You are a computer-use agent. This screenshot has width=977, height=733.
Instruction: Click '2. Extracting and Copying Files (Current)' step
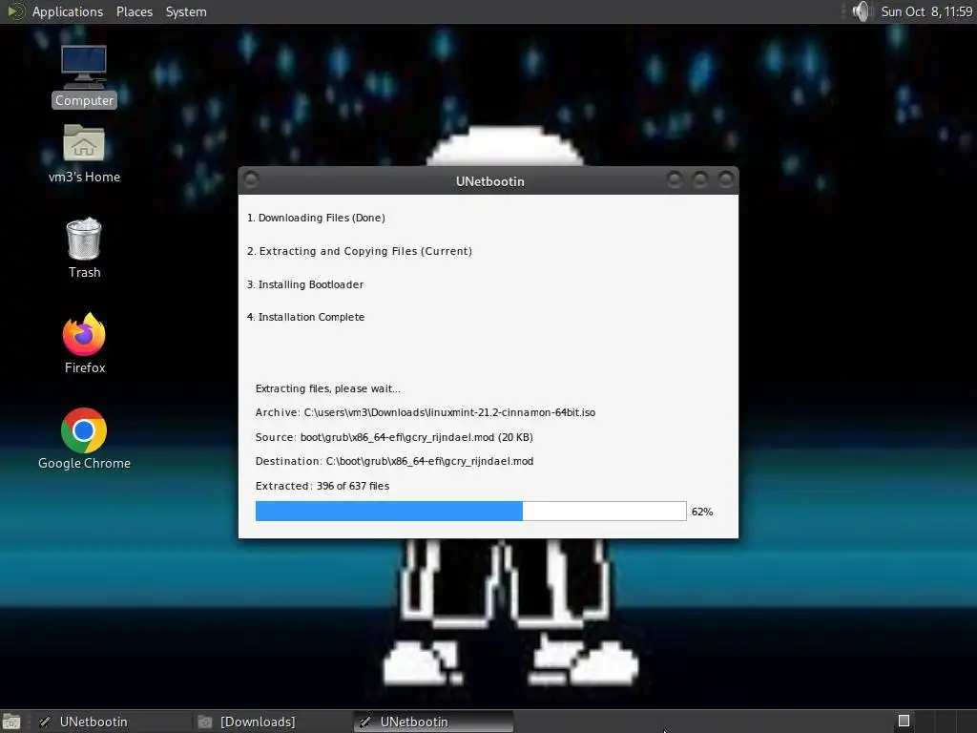pos(360,251)
